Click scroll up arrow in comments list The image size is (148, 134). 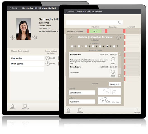[119, 54]
